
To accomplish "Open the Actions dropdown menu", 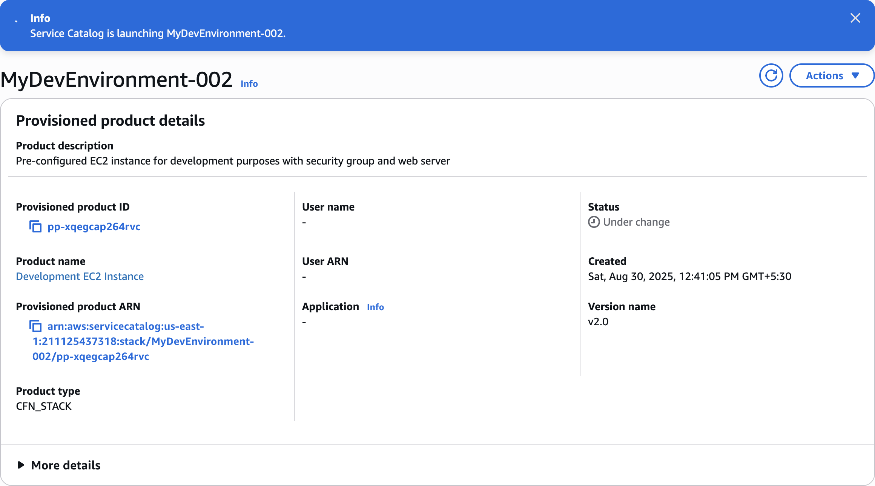I will pyautogui.click(x=832, y=76).
